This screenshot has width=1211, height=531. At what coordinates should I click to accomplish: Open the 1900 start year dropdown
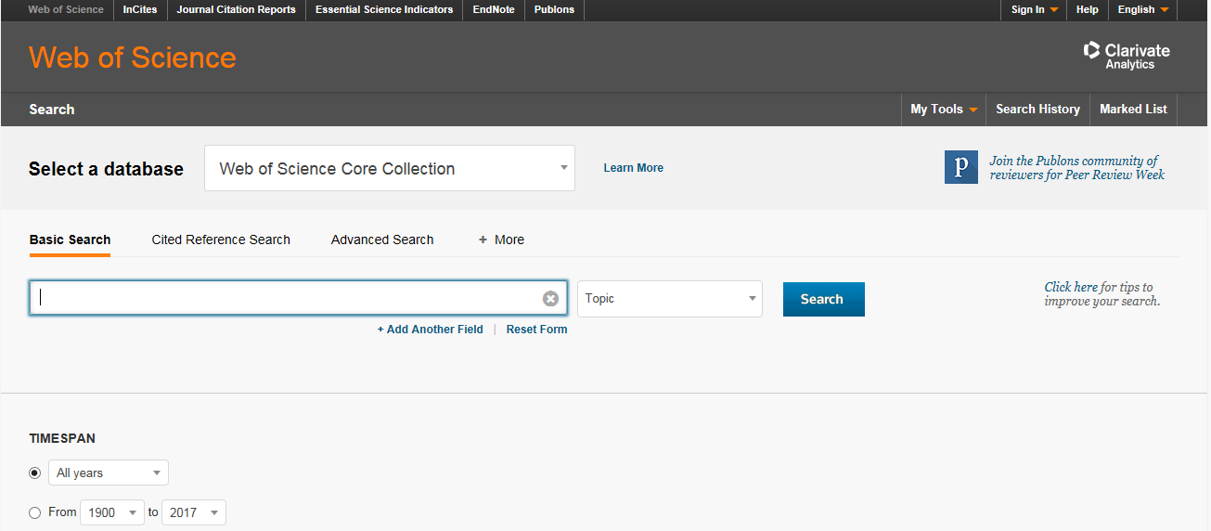(x=112, y=512)
